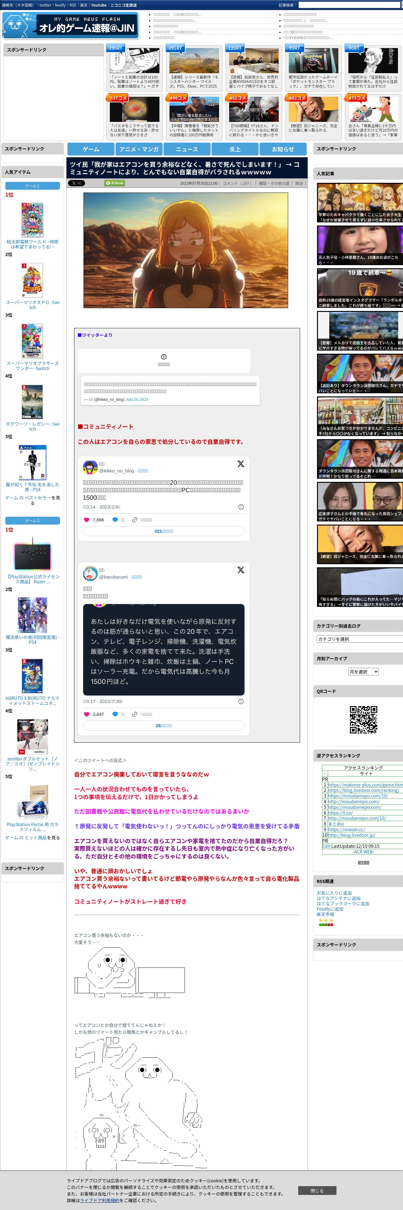Open info icon on barubarumi tweet

pos(241,701)
